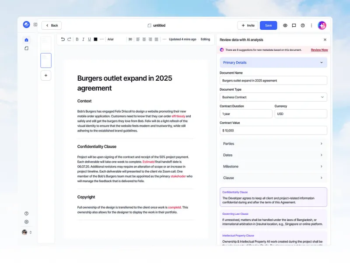Click the misspelled word stakehoder

178,176
